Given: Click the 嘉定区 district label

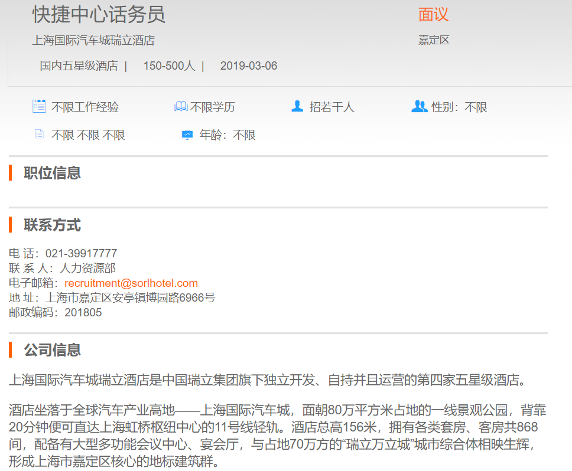Looking at the screenshot, I should (434, 41).
